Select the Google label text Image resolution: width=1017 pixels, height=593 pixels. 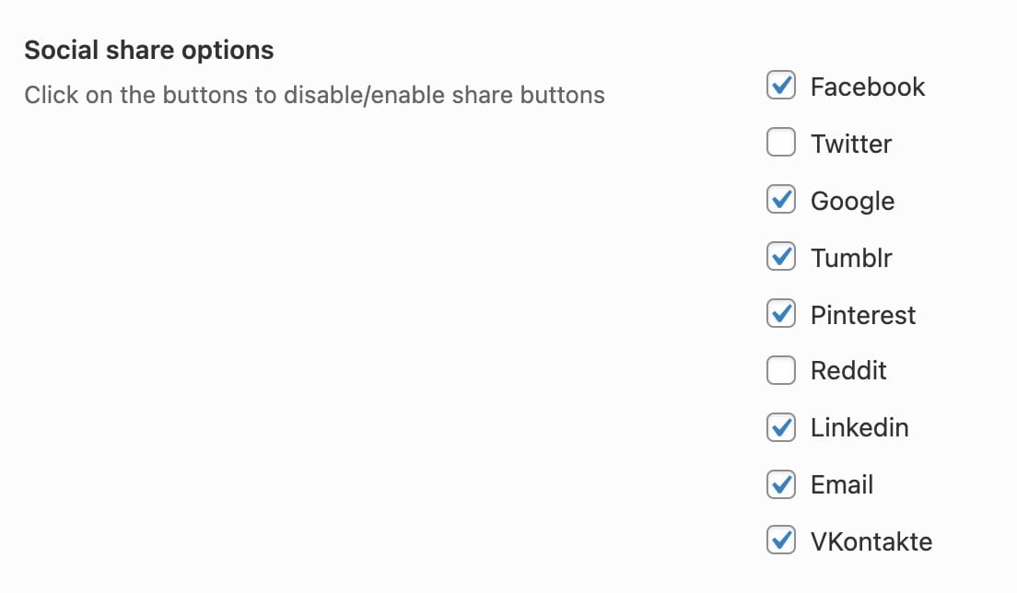pyautogui.click(x=852, y=202)
